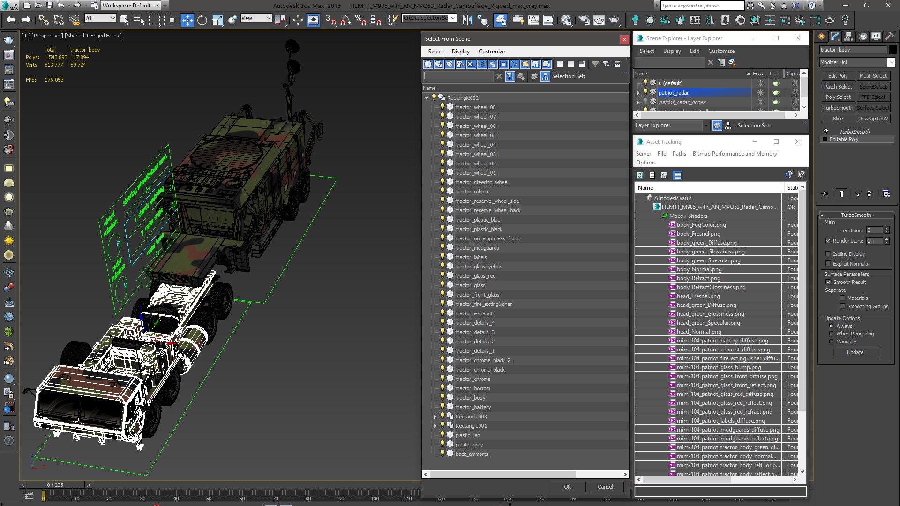Click the Save File floppy icon

pos(50,6)
